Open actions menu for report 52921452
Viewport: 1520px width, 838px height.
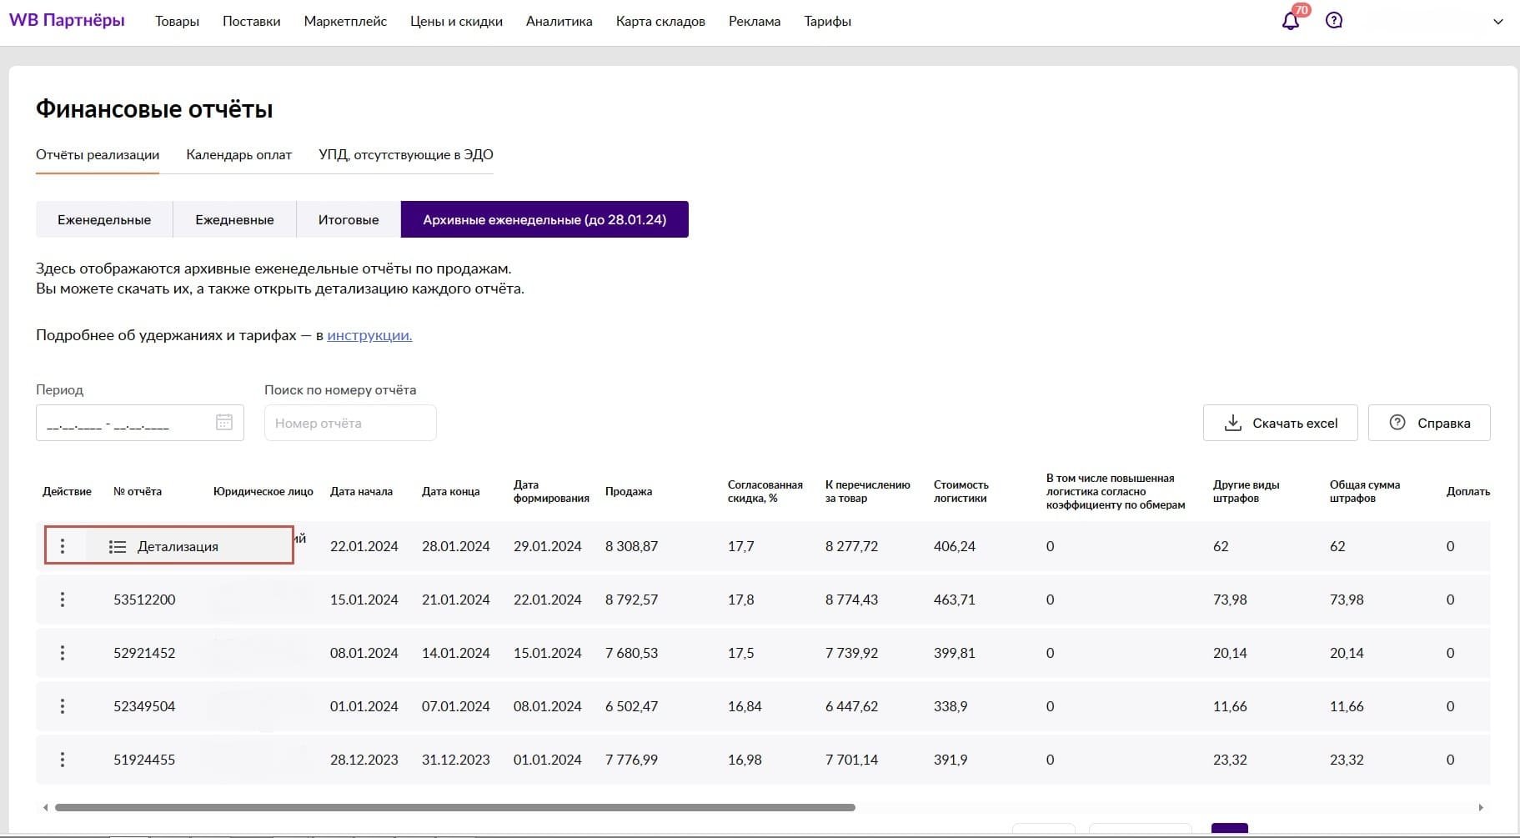(63, 653)
